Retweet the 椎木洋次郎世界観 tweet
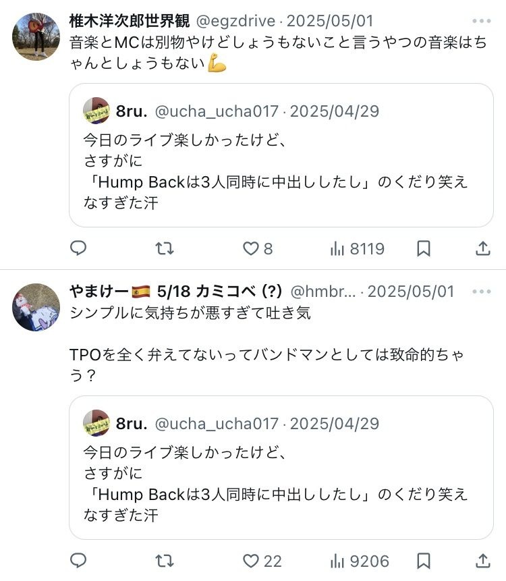This screenshot has width=506, height=581. [164, 249]
